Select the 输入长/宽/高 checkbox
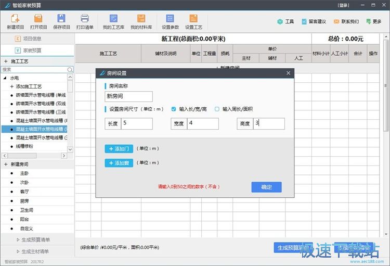390x266 pixels. (174, 109)
